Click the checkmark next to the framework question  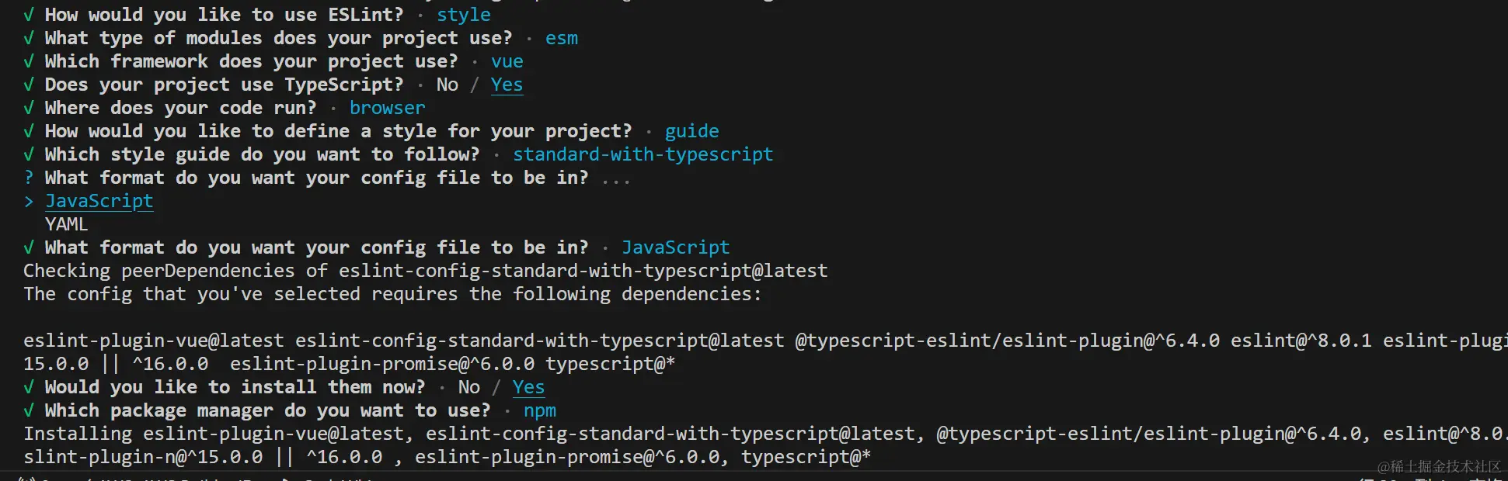click(x=29, y=61)
